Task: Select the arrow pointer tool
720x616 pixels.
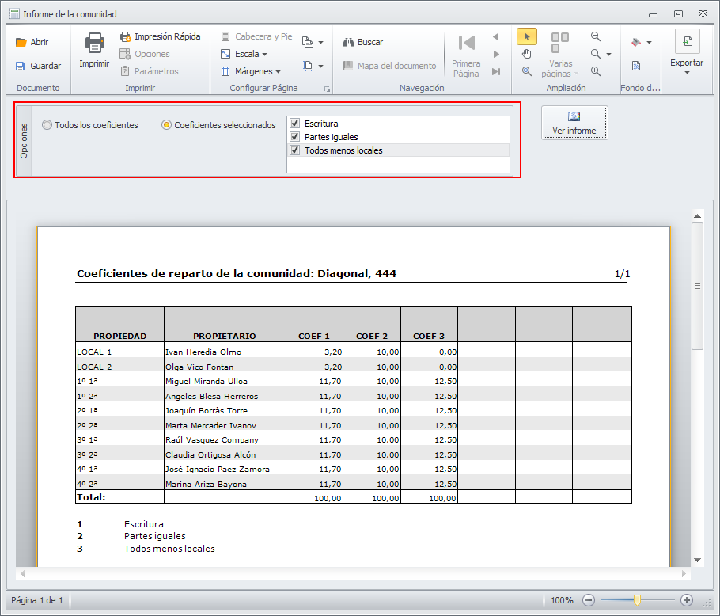Action: point(527,36)
